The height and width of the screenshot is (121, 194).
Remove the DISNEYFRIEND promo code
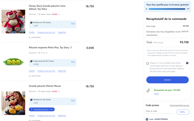(147, 119)
